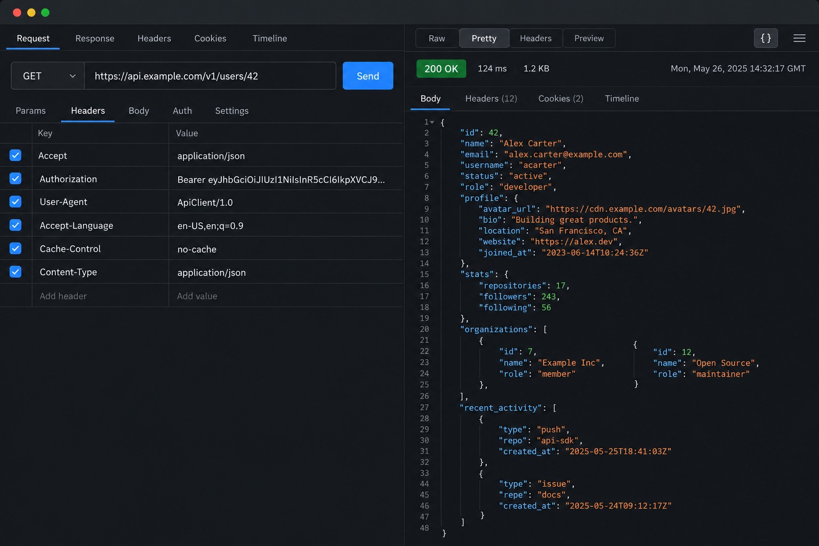Switch to the top Response tab
This screenshot has height=546, width=819.
(95, 38)
